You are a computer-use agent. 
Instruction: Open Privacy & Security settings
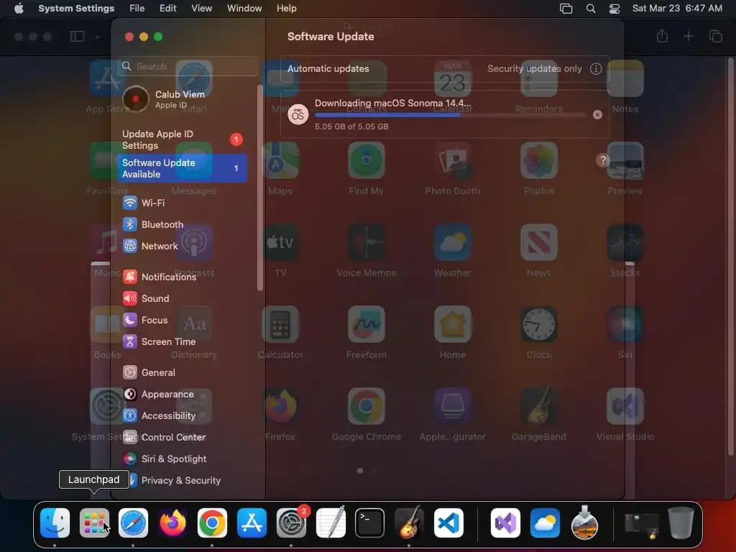(183, 481)
